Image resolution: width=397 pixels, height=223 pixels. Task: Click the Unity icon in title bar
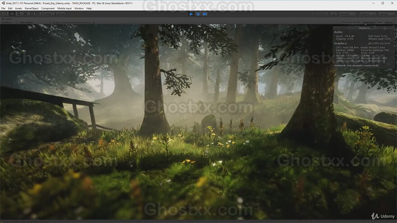3,3
